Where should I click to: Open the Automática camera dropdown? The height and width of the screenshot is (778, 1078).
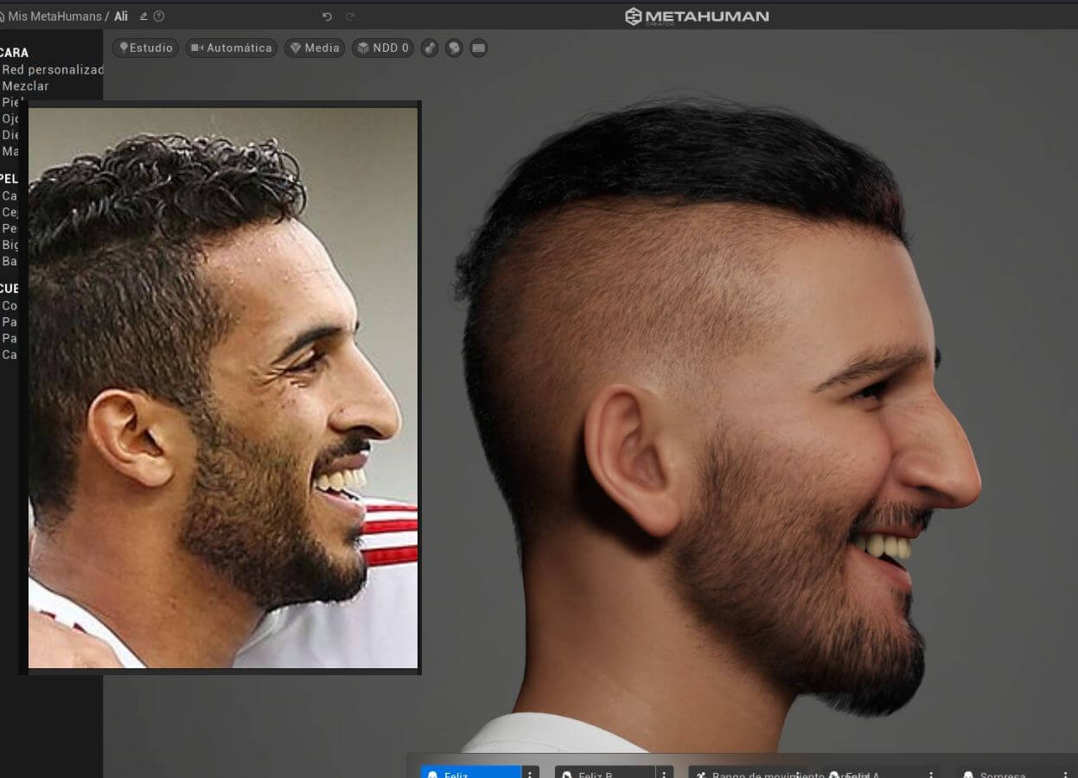pos(232,48)
